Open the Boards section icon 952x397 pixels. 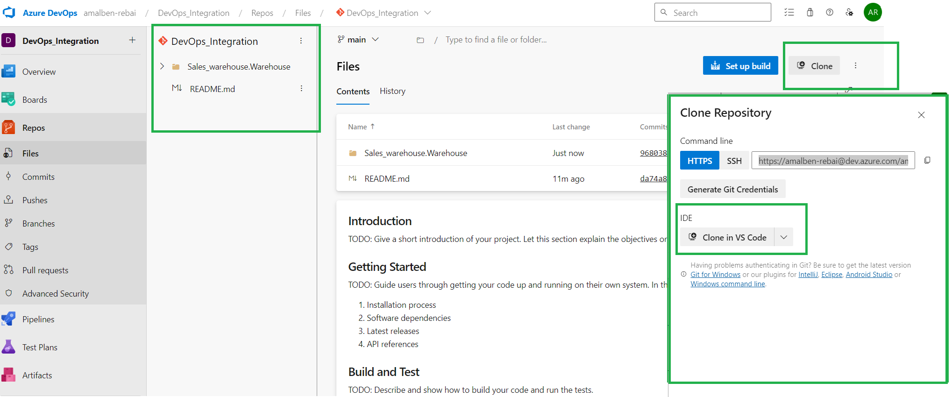8,99
